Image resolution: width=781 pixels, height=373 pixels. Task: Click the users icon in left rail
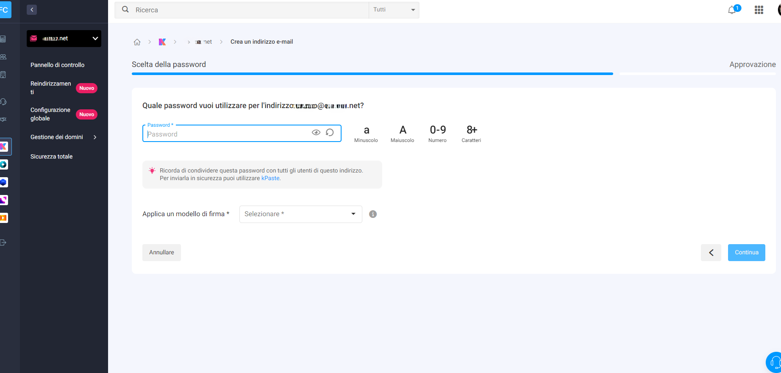click(3, 57)
